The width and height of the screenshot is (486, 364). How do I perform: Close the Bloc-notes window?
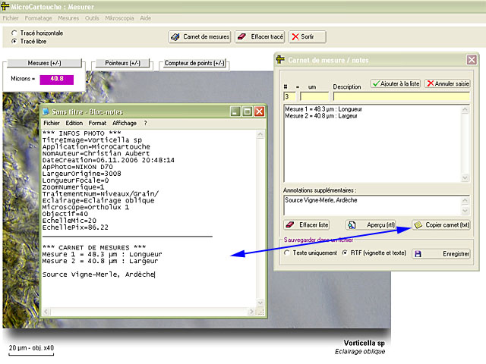pos(260,111)
